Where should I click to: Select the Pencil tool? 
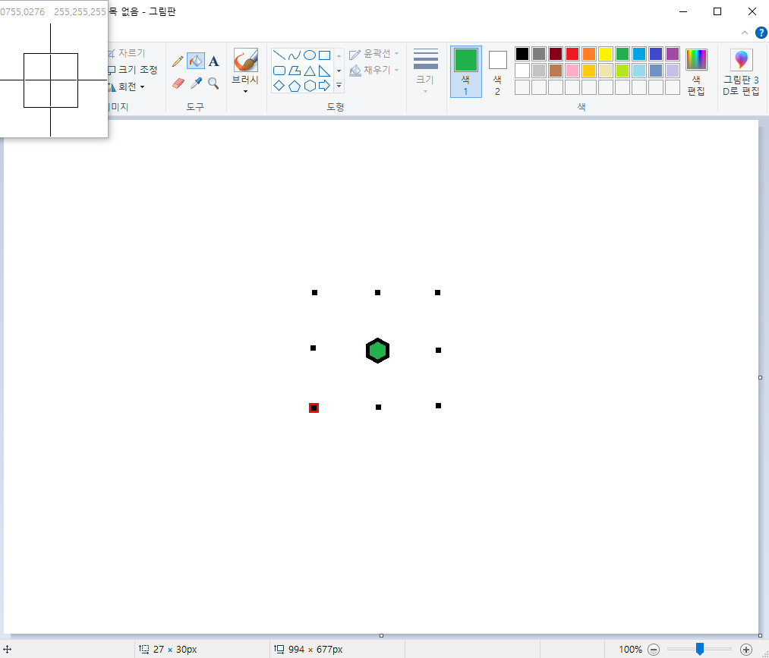coord(178,61)
